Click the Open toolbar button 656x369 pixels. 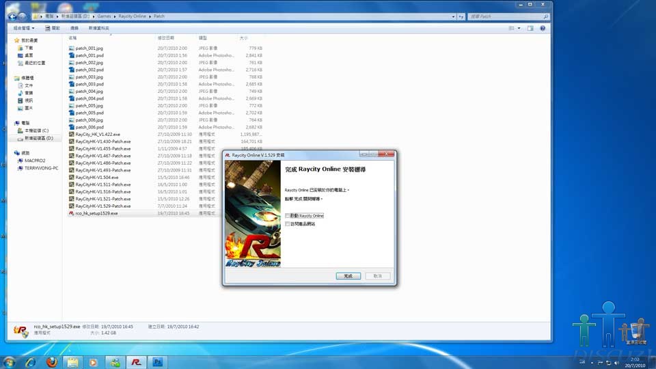point(53,28)
